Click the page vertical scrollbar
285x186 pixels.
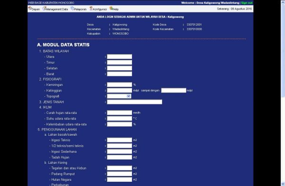[283, 93]
